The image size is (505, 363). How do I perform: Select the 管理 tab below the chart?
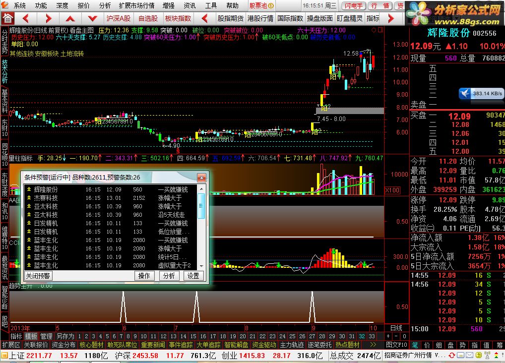coord(46,336)
